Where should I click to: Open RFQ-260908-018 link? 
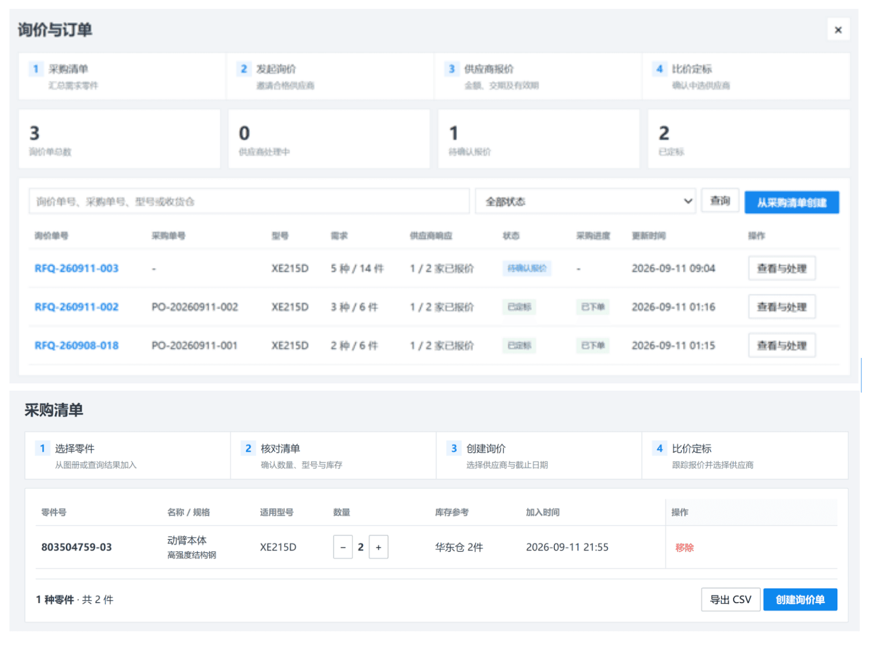[x=77, y=346]
